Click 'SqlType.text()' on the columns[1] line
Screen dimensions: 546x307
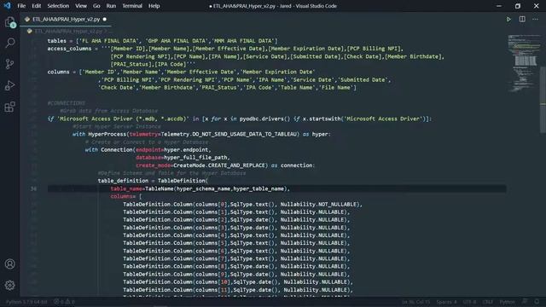coord(252,212)
